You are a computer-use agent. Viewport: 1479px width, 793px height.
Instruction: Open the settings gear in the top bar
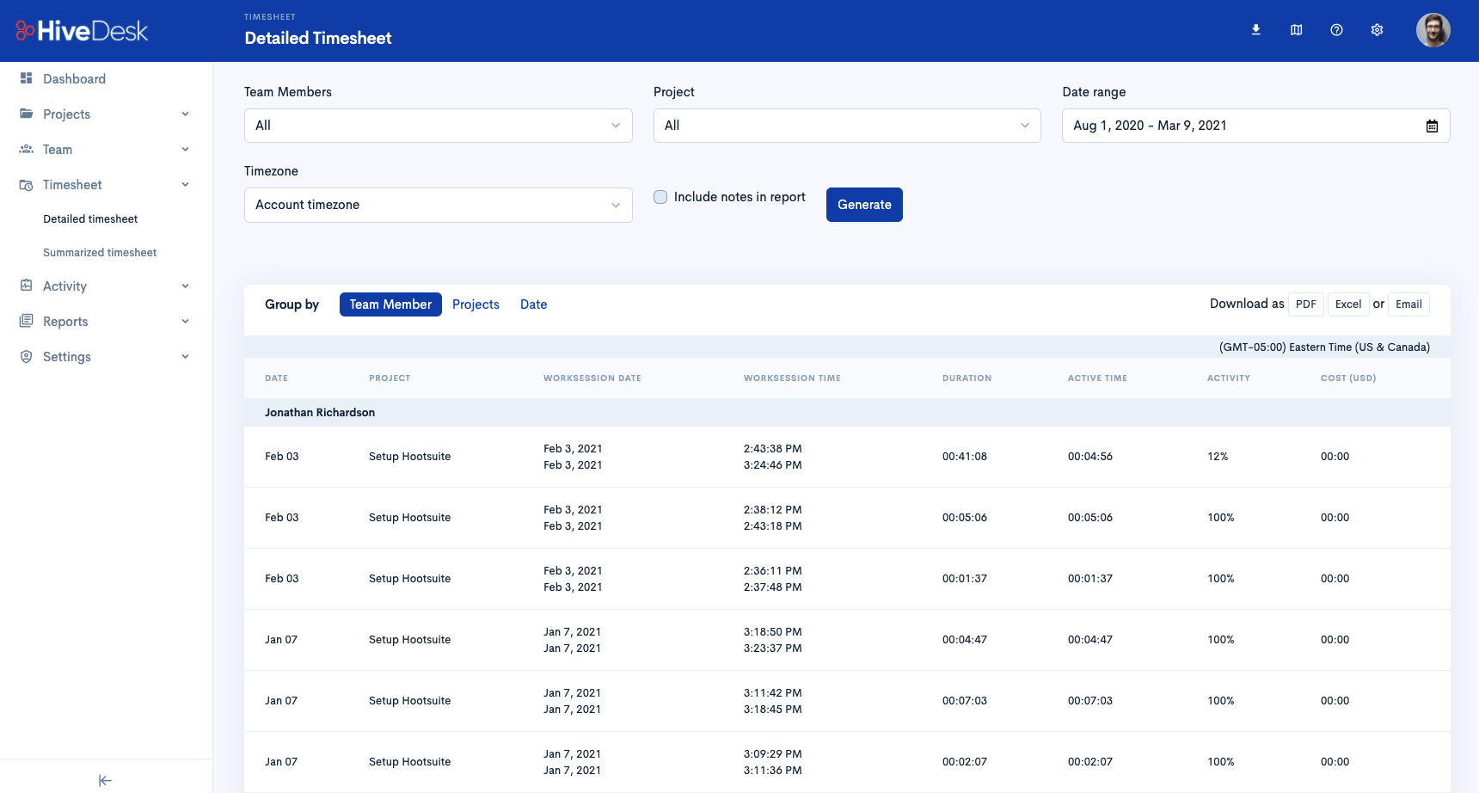point(1377,29)
